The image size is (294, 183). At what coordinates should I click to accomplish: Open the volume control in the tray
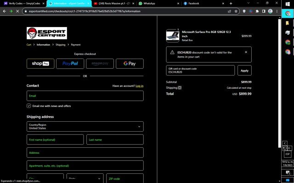289,148
